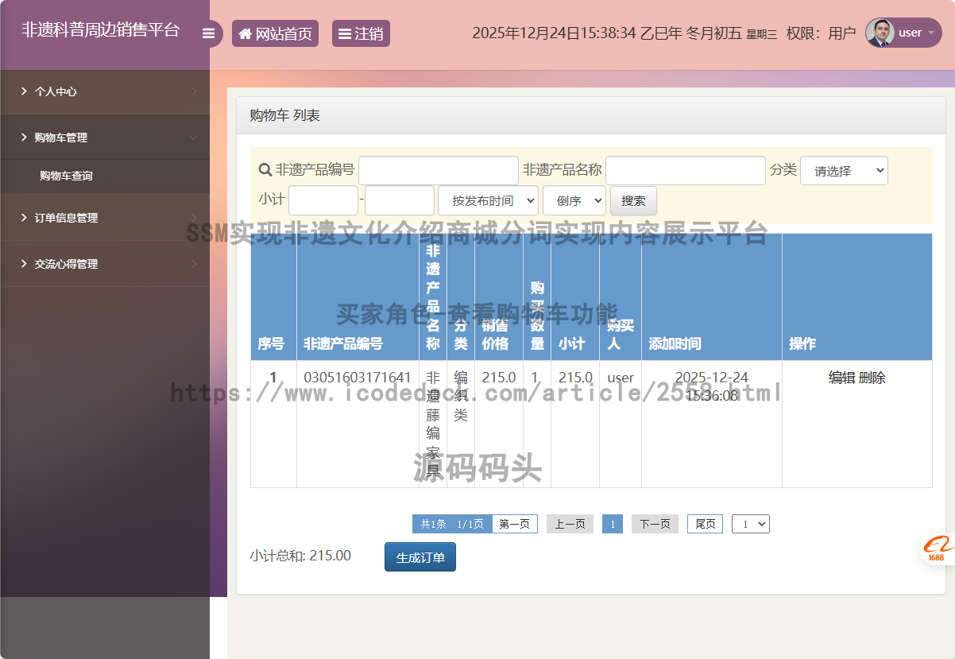Click 编辑 link in cart row
Screen dimensions: 955x659
click(841, 378)
